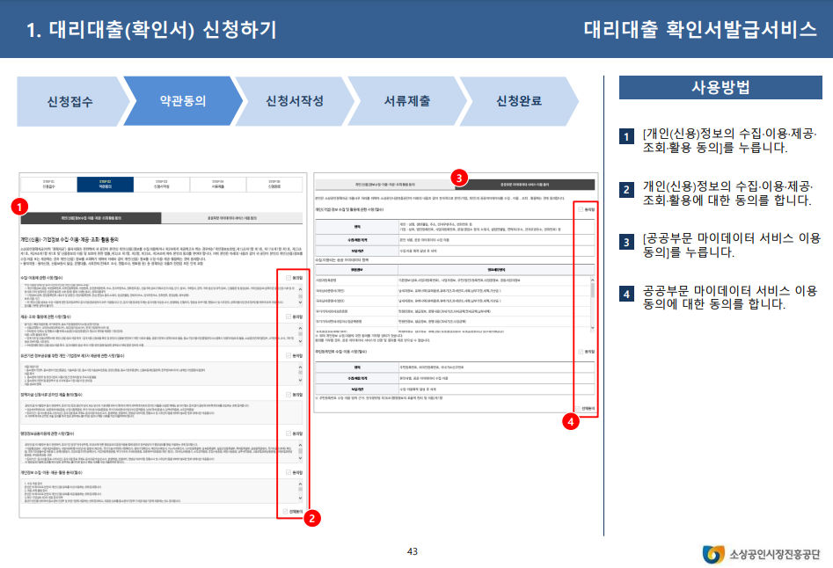Select the dark 공공부문 마이데이터 tab in the right screenshot
This screenshot has width=833, height=568.
click(525, 185)
